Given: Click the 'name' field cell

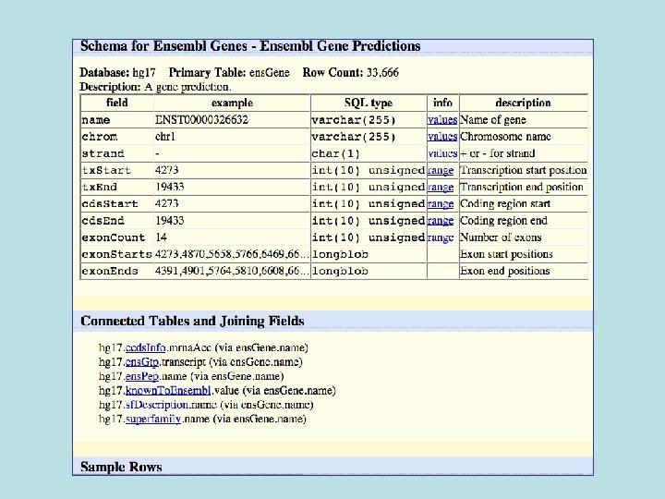Looking at the screenshot, I should click(117, 120).
